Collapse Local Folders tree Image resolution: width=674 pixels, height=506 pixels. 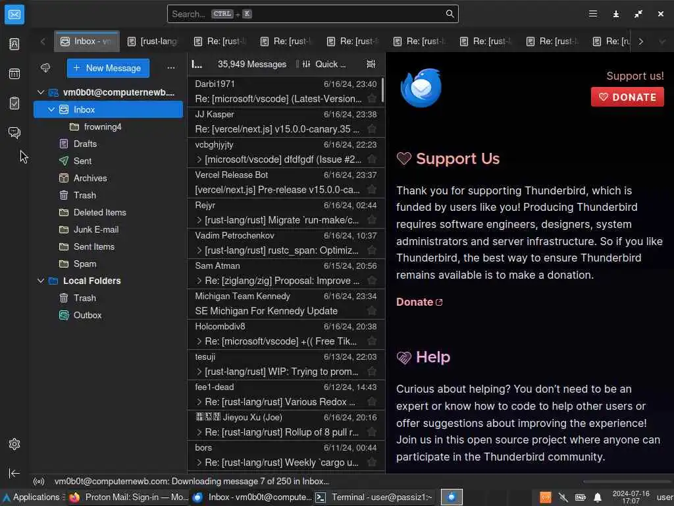(x=41, y=281)
